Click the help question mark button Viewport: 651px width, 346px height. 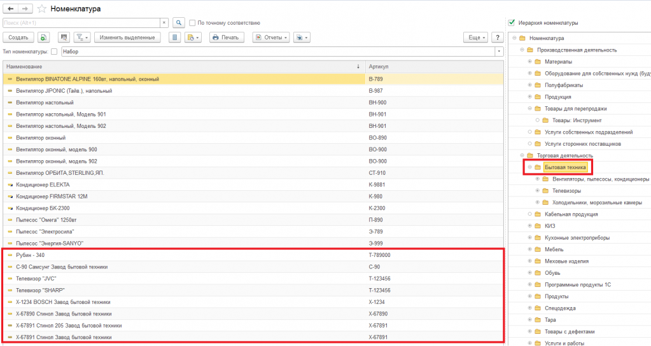[498, 38]
